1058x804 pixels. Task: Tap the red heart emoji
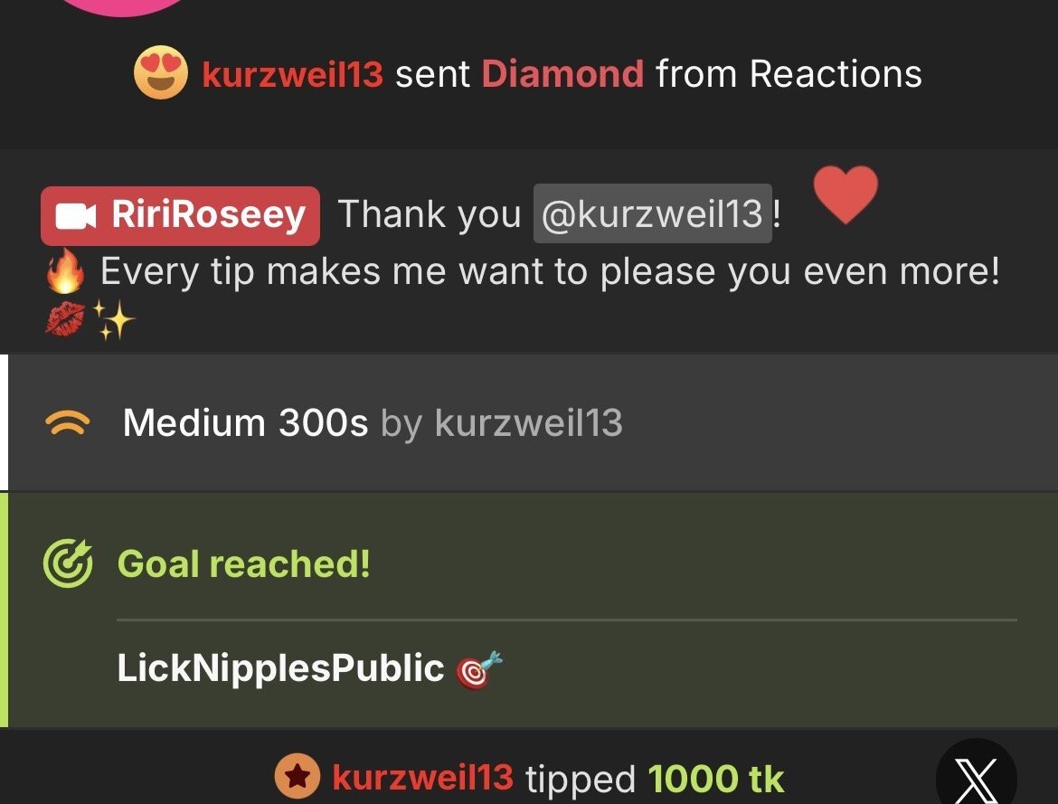coord(845,194)
